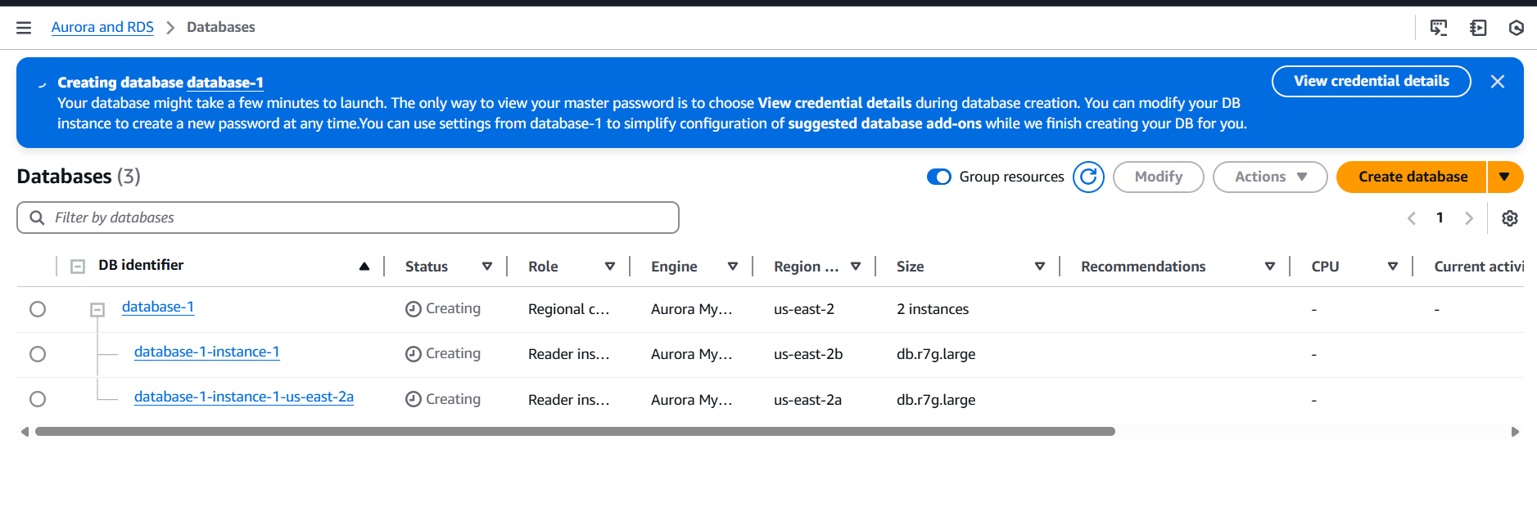Click the search magnifier icon
Image resolution: width=1537 pixels, height=525 pixels.
(37, 218)
